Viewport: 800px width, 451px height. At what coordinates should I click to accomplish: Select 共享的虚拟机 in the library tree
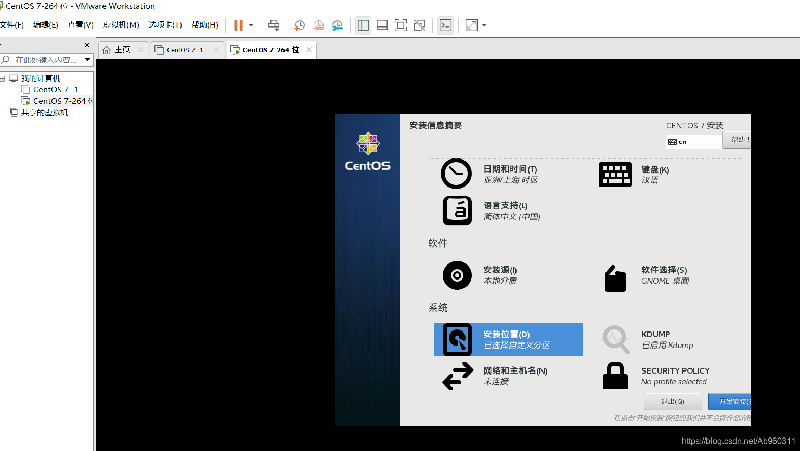tap(44, 113)
